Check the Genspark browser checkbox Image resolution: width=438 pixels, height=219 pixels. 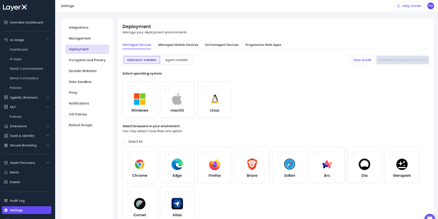(x=392, y=153)
